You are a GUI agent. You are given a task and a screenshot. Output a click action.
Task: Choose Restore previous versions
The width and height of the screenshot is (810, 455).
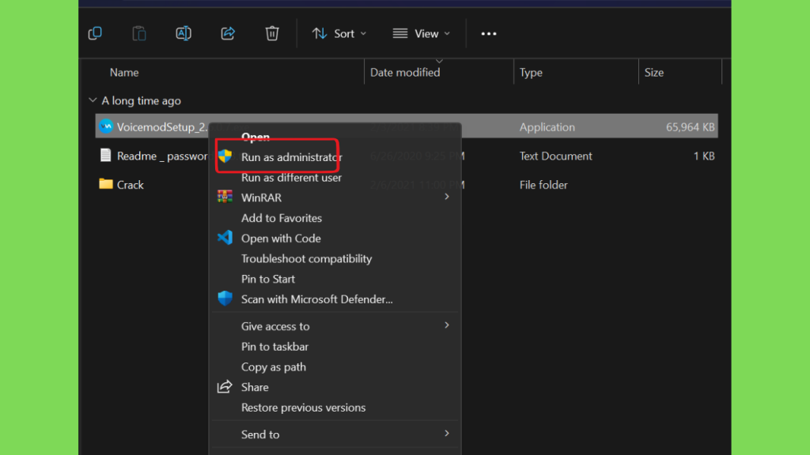(303, 408)
